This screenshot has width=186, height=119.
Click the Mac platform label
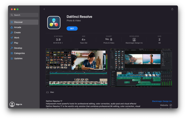click(x=52, y=92)
